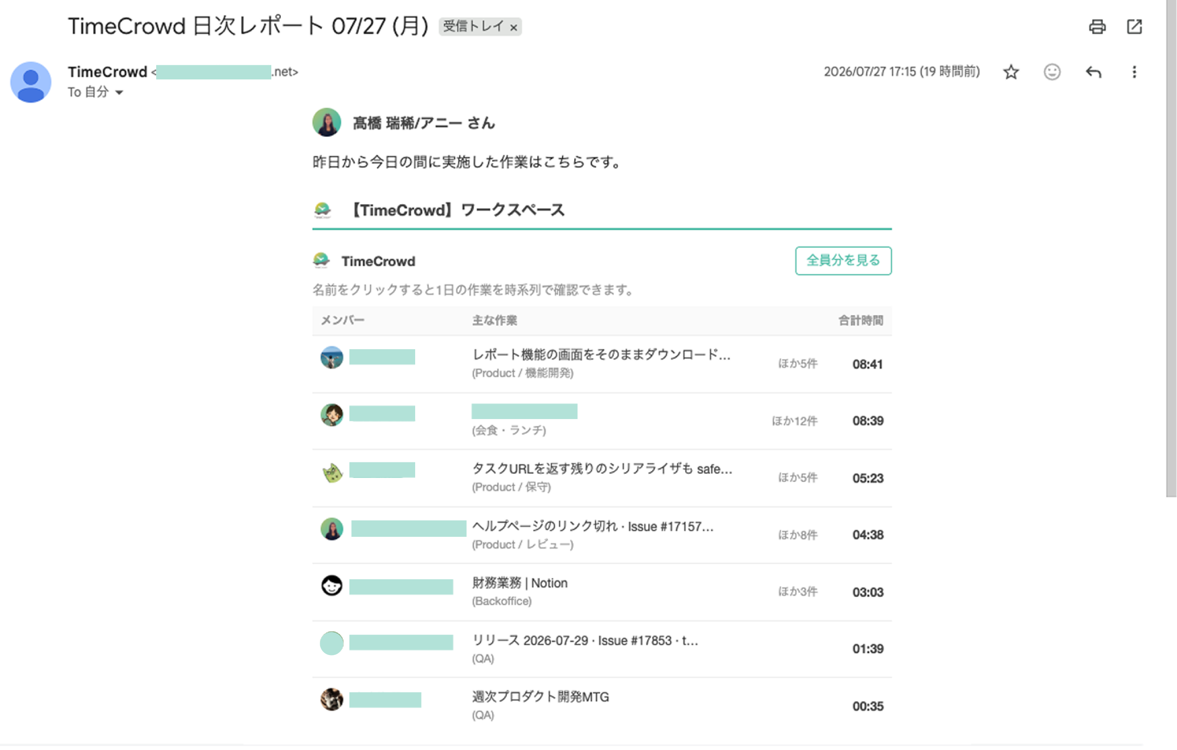Viewport: 1177px width, 750px height.
Task: Expand recipient details next to To 自分
Action: coord(119,92)
